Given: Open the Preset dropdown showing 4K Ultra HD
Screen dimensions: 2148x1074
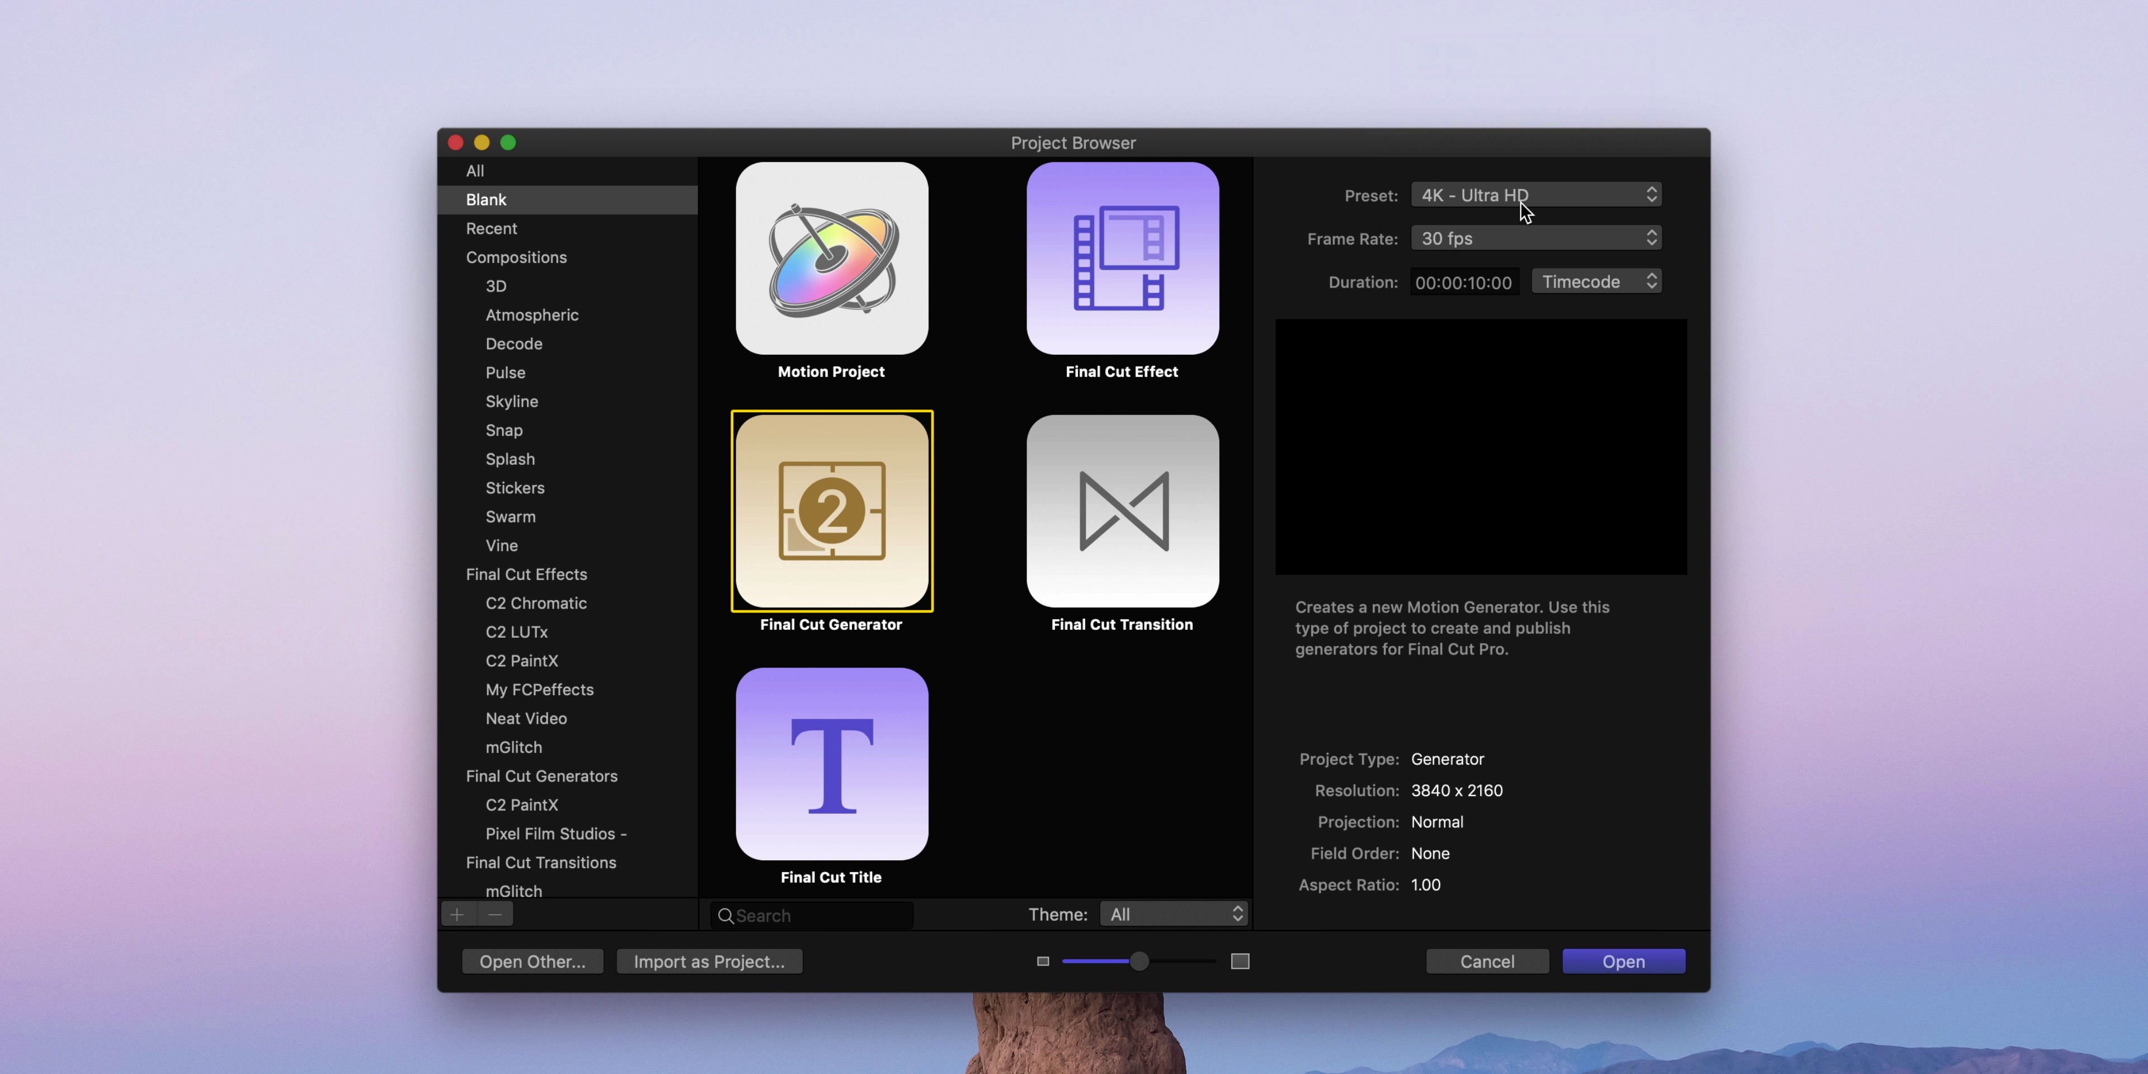Looking at the screenshot, I should [1535, 195].
